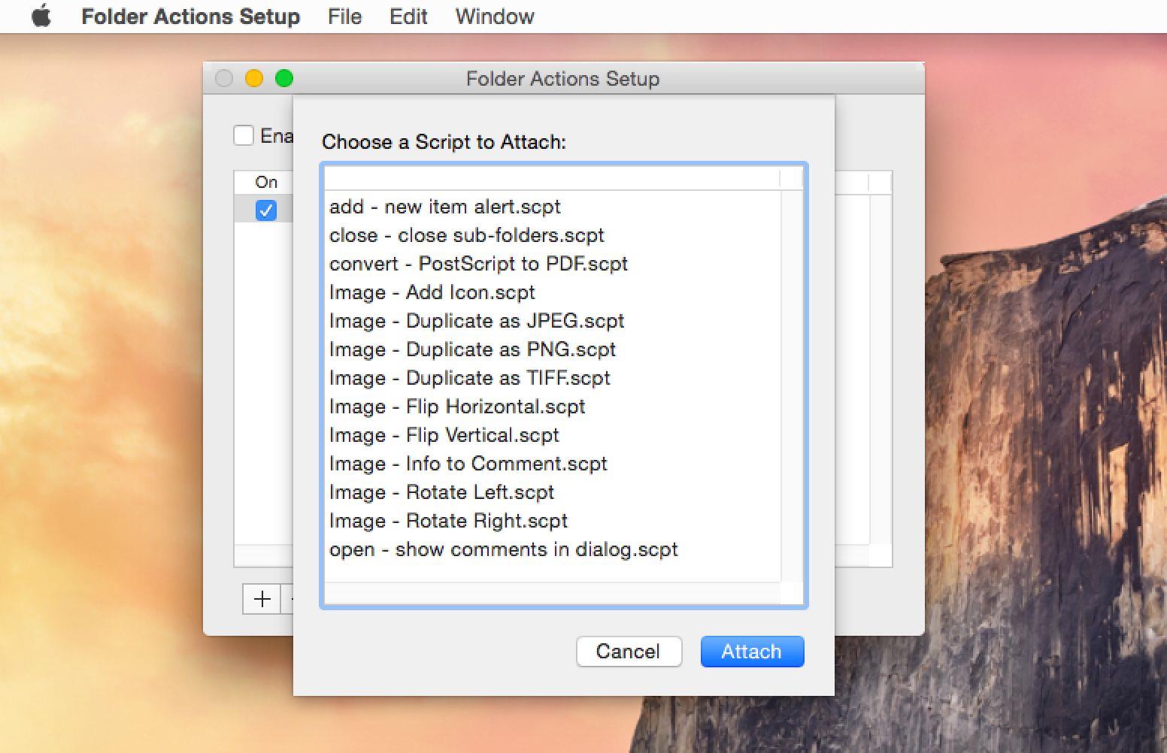
Task: Click the Cancel button
Action: [629, 652]
